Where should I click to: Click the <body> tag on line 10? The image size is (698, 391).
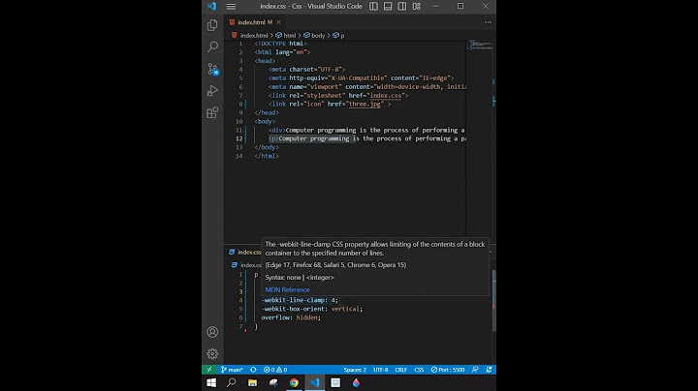click(265, 121)
